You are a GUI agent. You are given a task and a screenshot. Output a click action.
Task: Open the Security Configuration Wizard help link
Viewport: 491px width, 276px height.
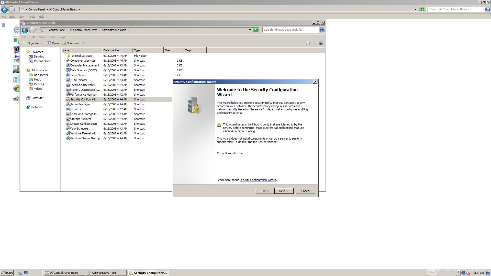(x=258, y=180)
